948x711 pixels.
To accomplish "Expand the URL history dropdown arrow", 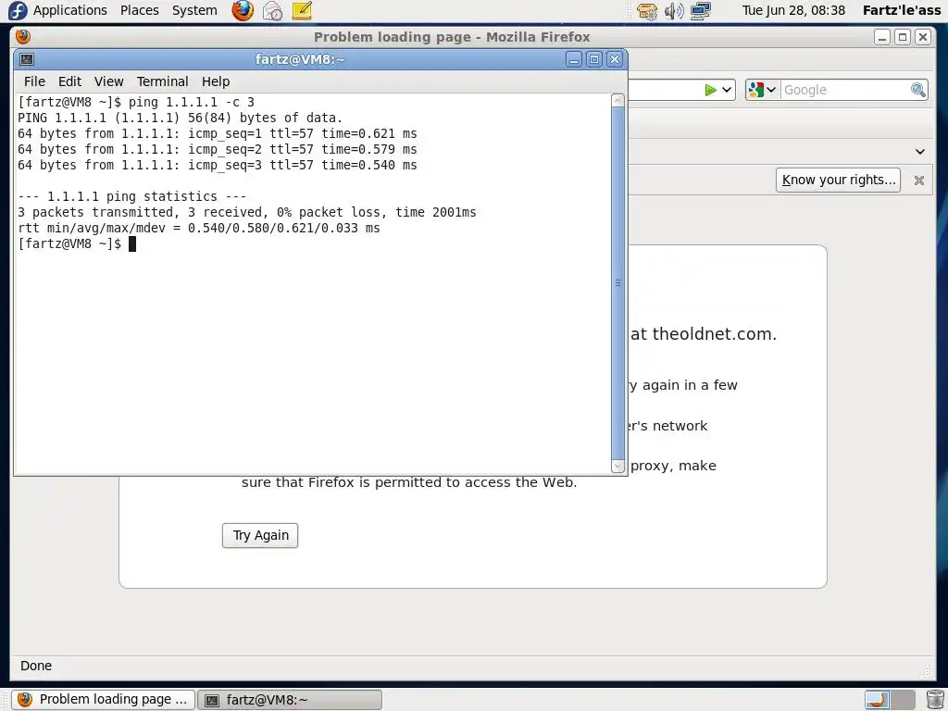I will pos(728,90).
